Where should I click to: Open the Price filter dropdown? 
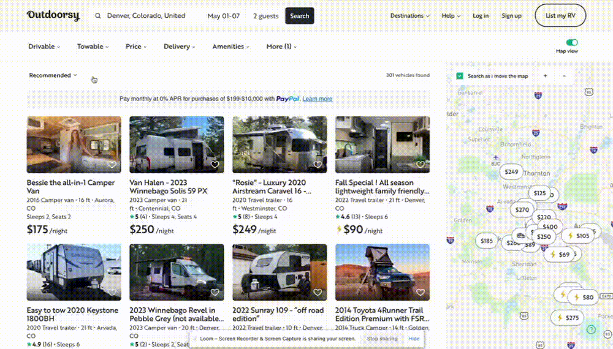(x=136, y=47)
